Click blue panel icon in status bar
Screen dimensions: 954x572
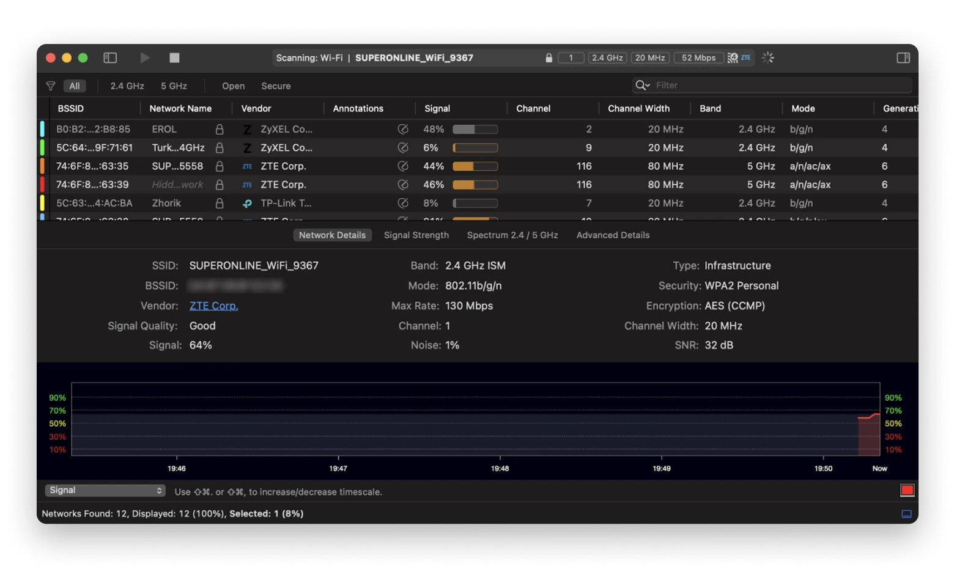pyautogui.click(x=907, y=514)
